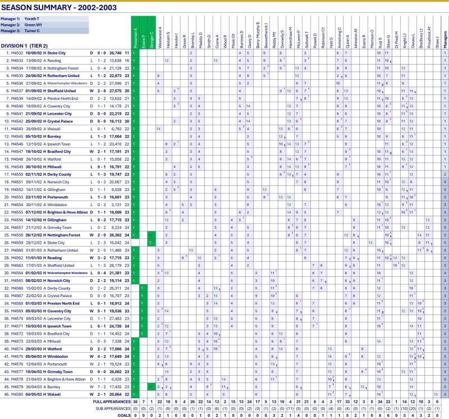
Task: Select Manager 2 Green W label
Action: coord(44,25)
